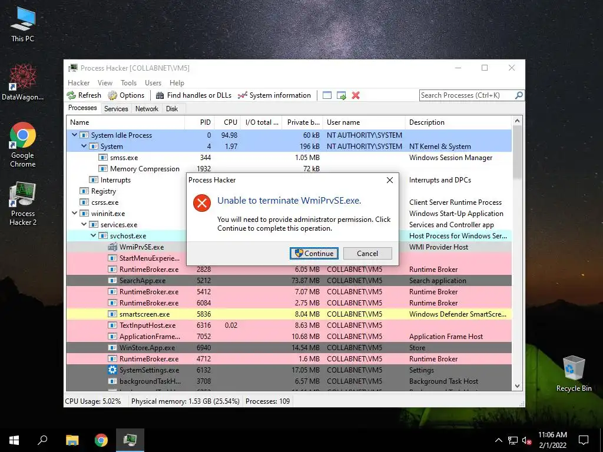The image size is (603, 452).
Task: Click the muted volume tray icon
Action: click(x=527, y=440)
